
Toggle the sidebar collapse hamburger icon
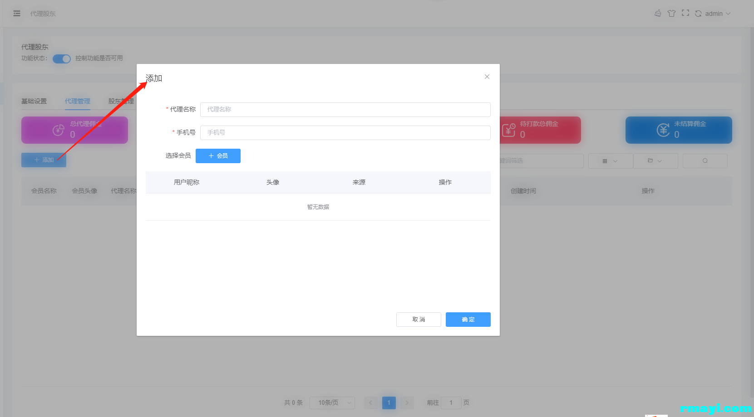coord(17,14)
